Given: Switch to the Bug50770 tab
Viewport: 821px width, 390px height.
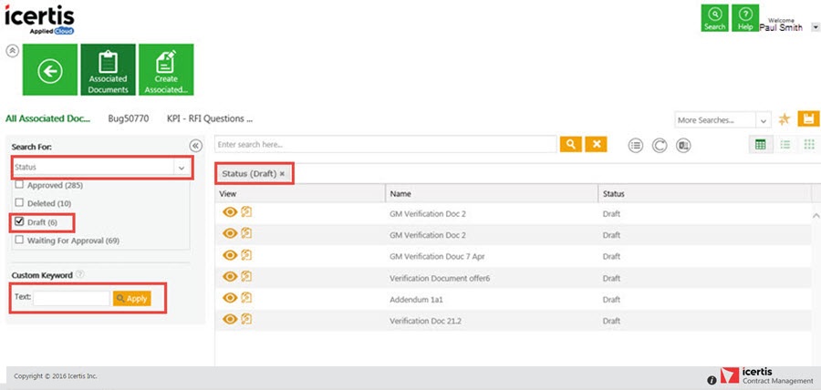Looking at the screenshot, I should (x=128, y=118).
